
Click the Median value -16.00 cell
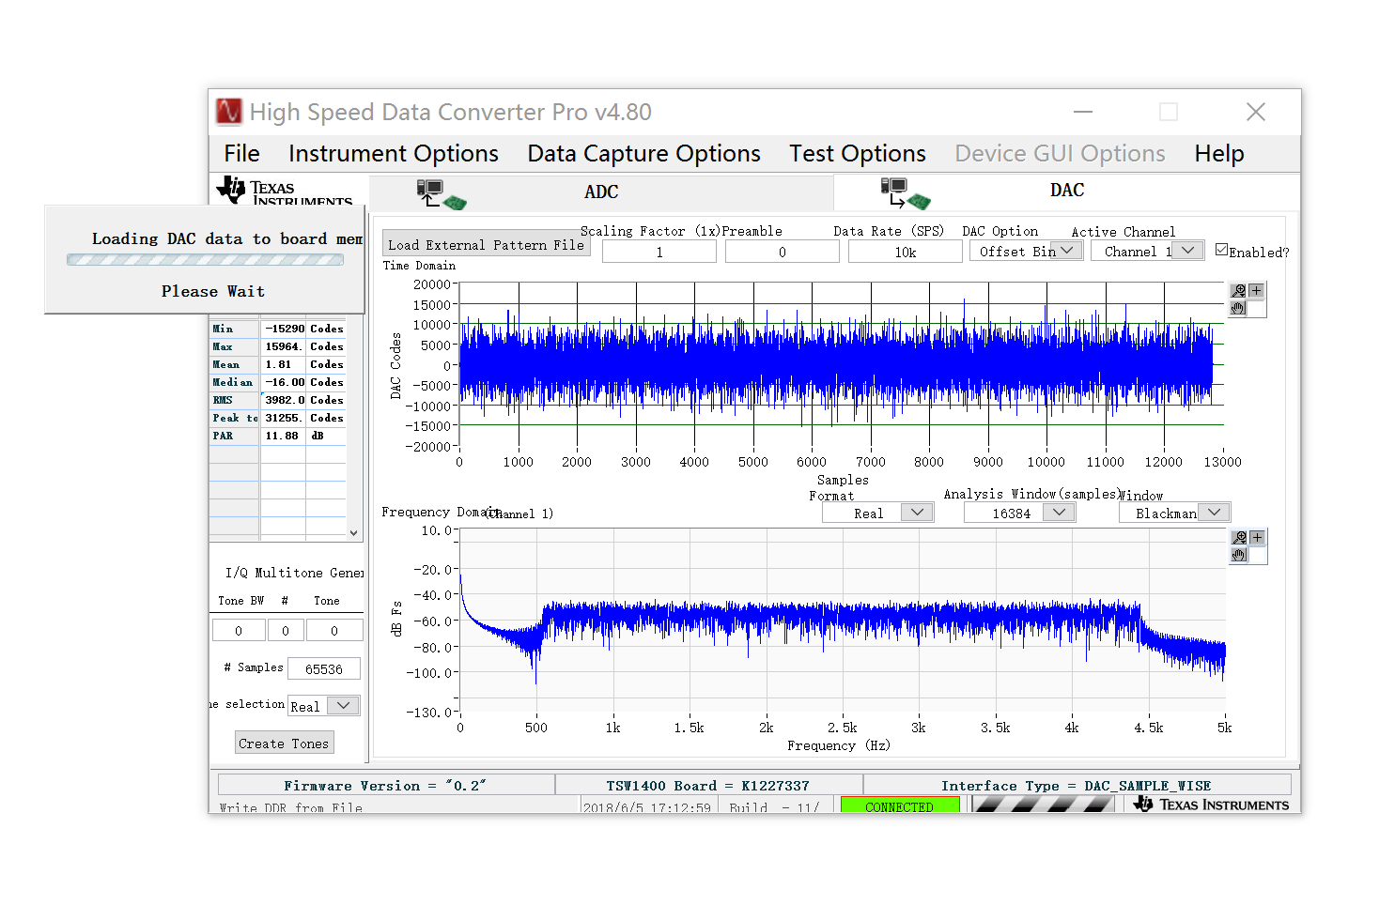tap(284, 382)
